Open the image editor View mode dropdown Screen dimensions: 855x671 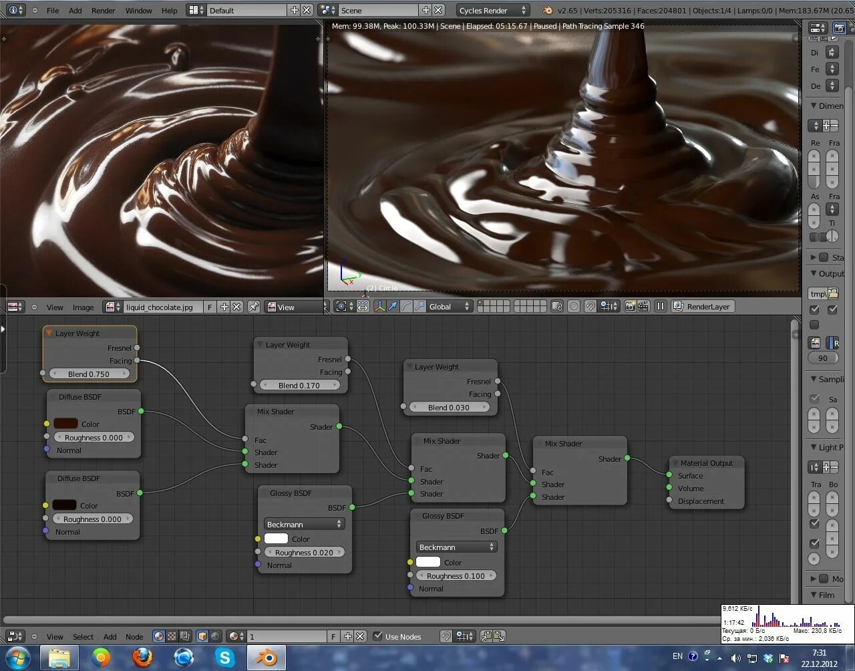click(294, 307)
